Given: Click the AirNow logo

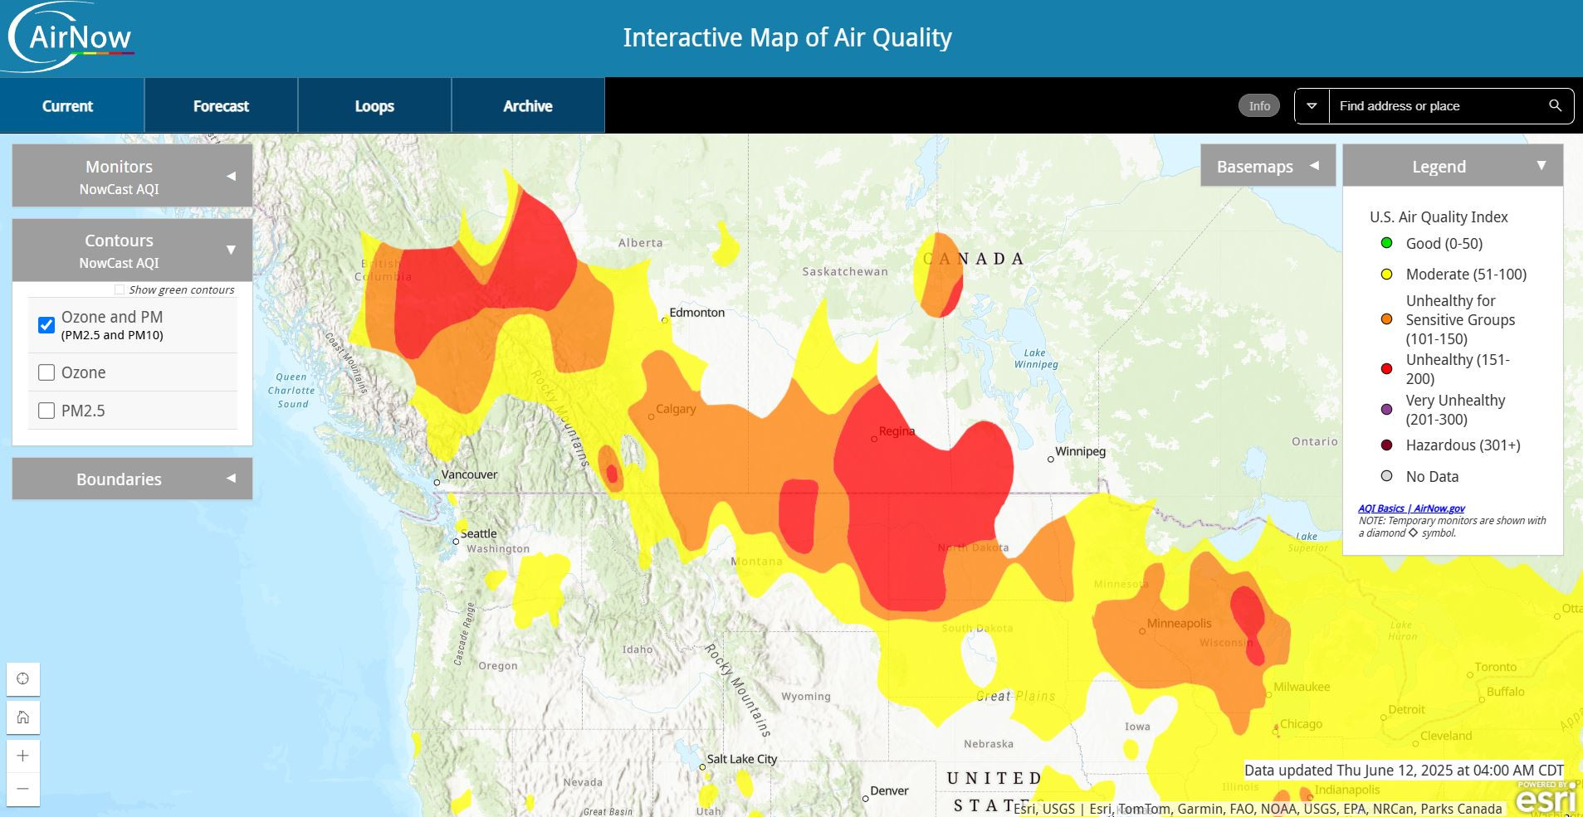Looking at the screenshot, I should pyautogui.click(x=71, y=36).
